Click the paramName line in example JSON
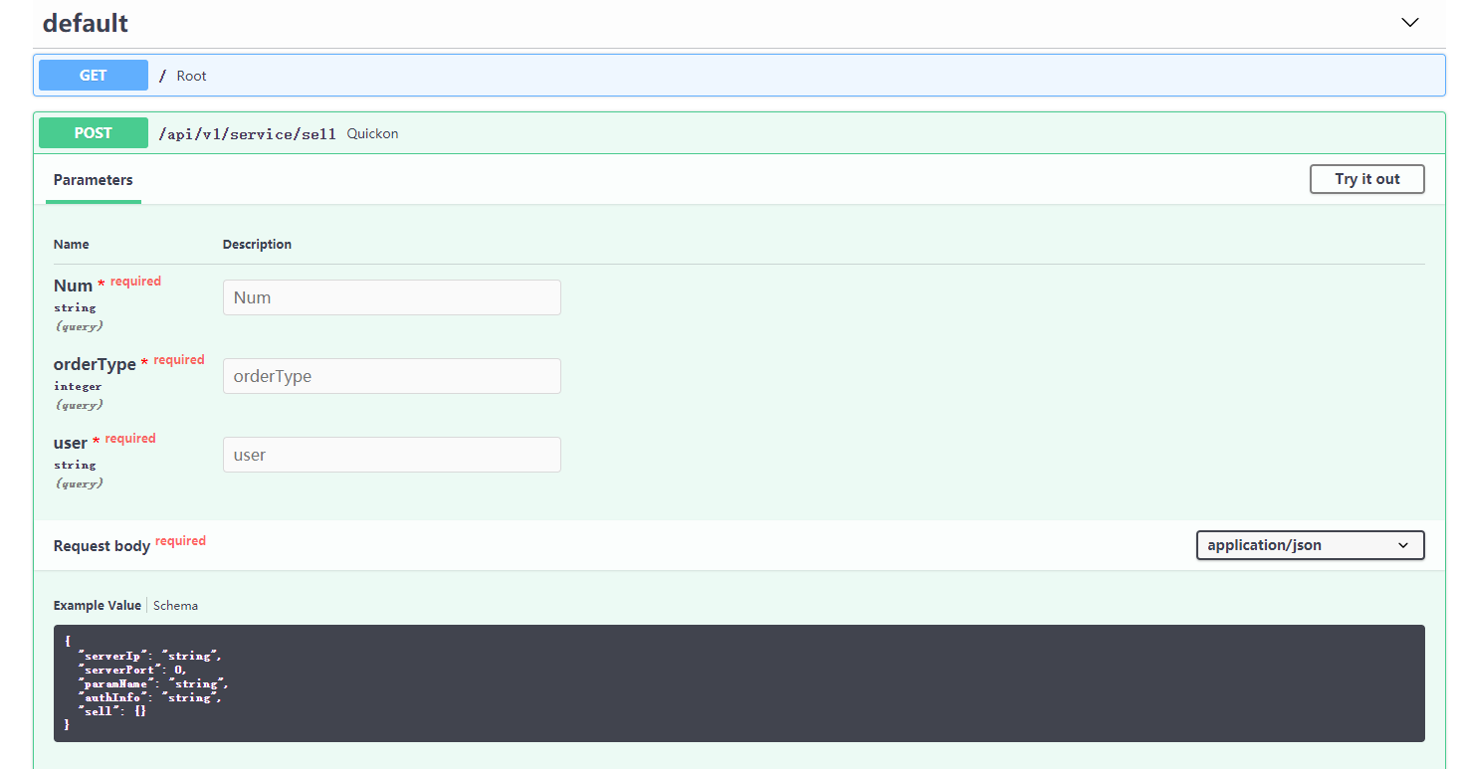1459x769 pixels. [153, 683]
